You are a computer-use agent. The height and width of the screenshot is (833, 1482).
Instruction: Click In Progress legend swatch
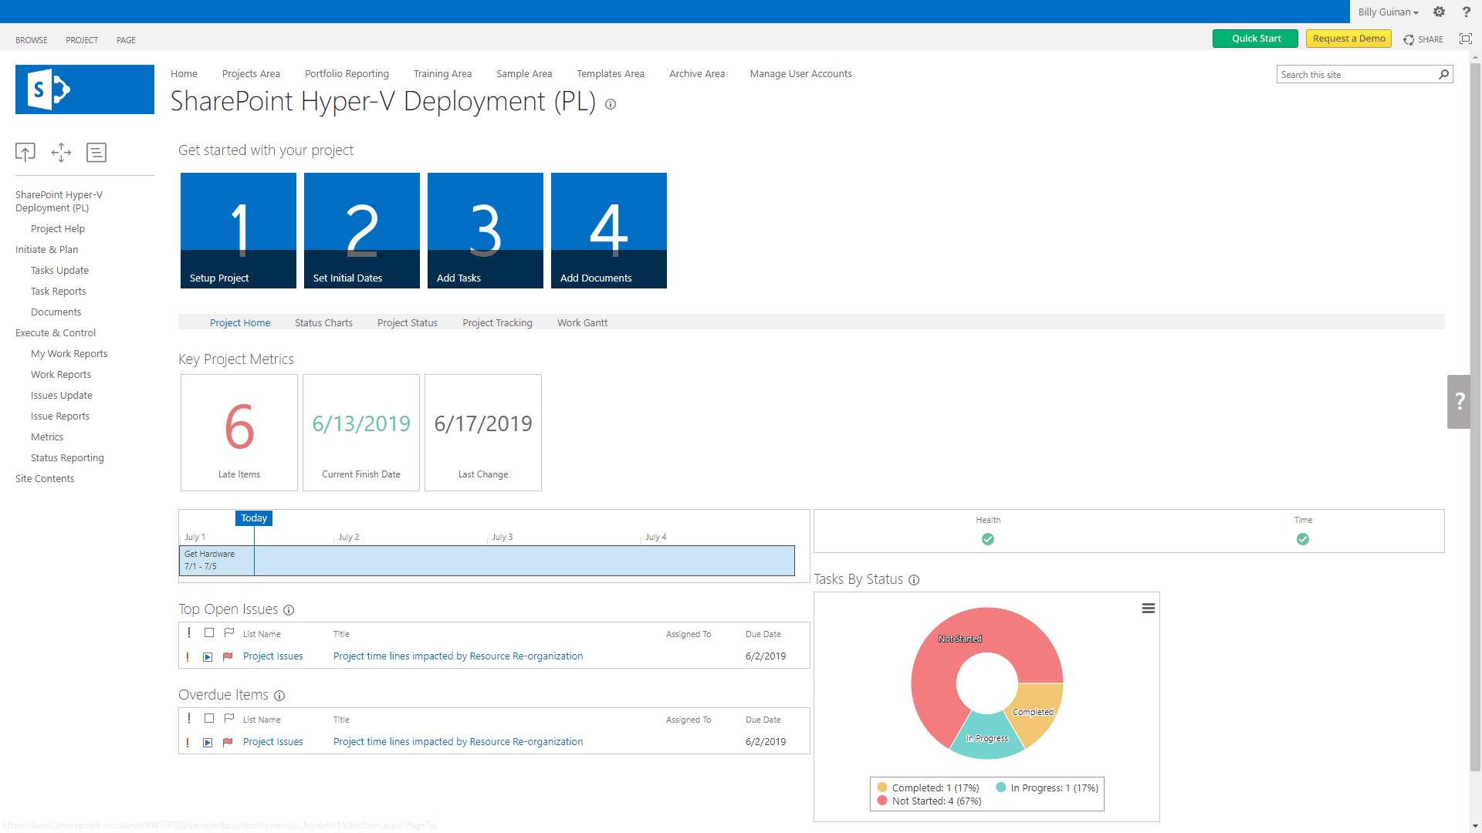click(1001, 787)
